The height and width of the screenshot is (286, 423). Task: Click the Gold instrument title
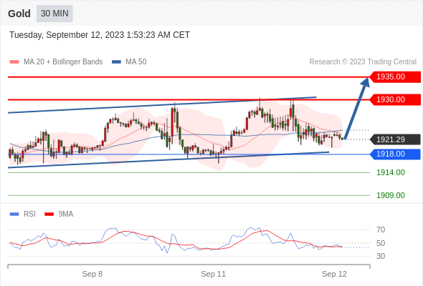[x=19, y=14]
